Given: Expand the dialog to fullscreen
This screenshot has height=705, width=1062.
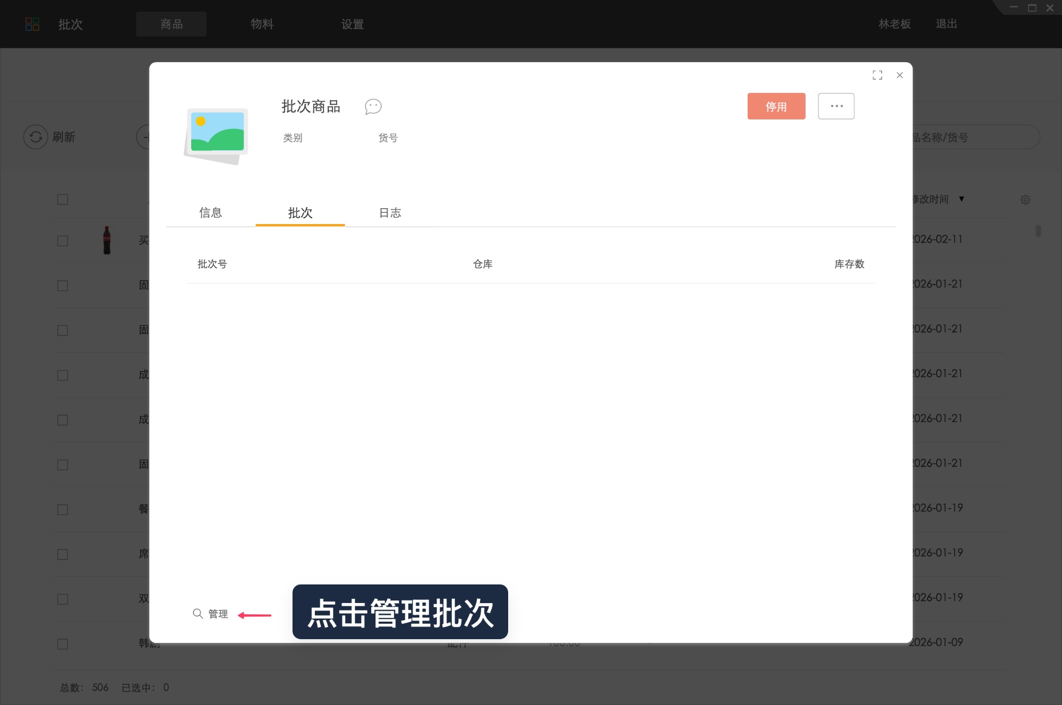Looking at the screenshot, I should [x=878, y=75].
